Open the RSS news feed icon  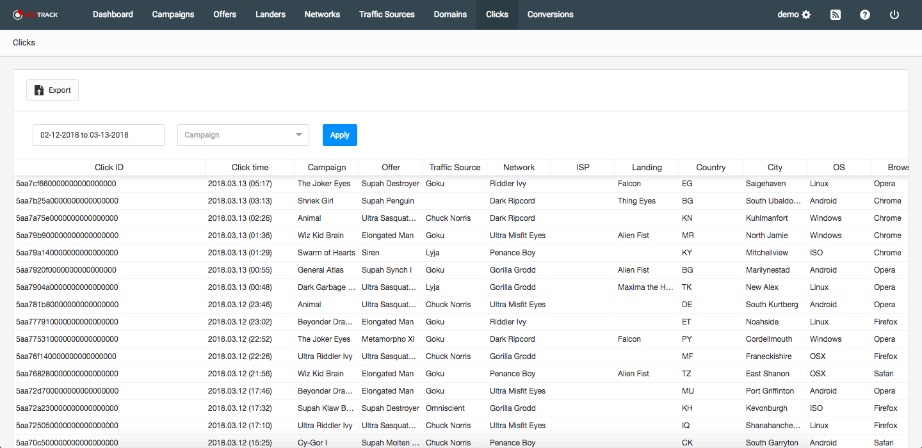point(835,15)
